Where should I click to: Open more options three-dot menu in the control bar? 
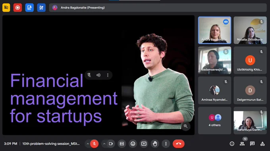[x=166, y=143]
